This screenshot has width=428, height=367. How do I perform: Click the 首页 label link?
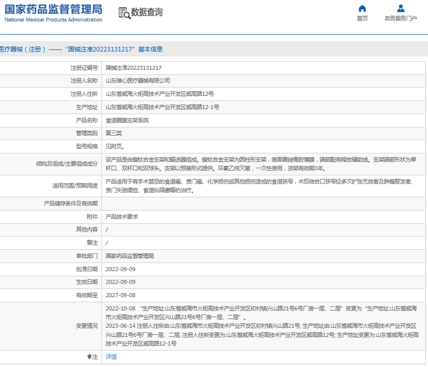tap(362, 18)
